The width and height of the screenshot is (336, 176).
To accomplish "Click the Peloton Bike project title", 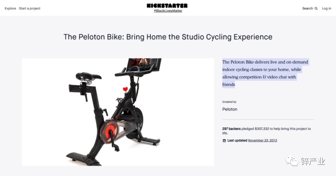I will [168, 37].
